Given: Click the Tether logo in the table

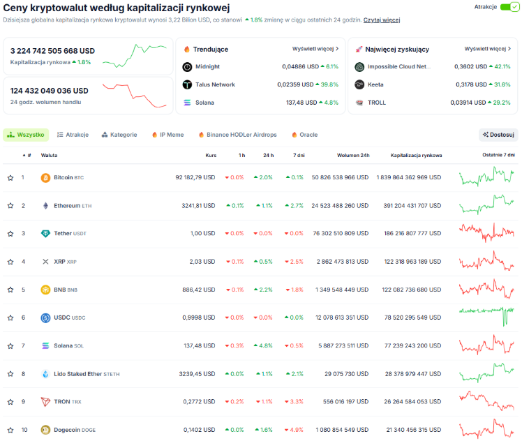Looking at the screenshot, I should 46,234.
